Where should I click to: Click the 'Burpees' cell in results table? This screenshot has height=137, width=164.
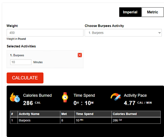39,121
